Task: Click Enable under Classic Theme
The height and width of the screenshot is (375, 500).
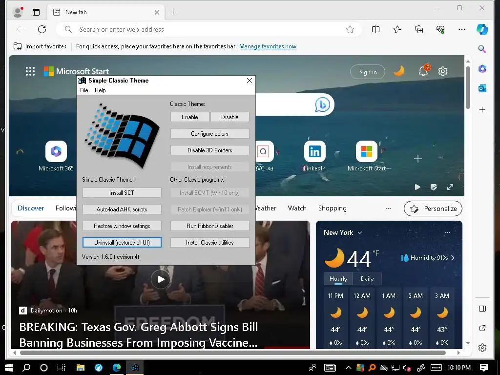Action: pyautogui.click(x=190, y=117)
